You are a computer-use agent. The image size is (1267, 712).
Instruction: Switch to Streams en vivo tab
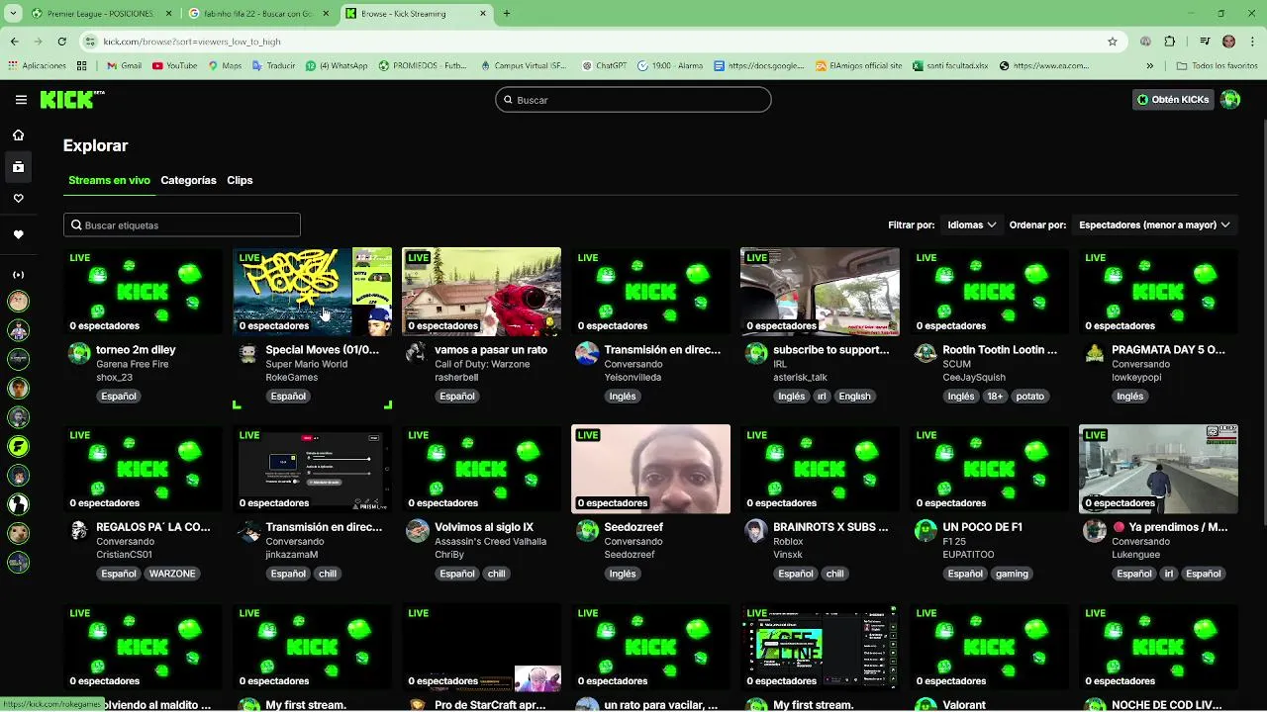tap(109, 180)
